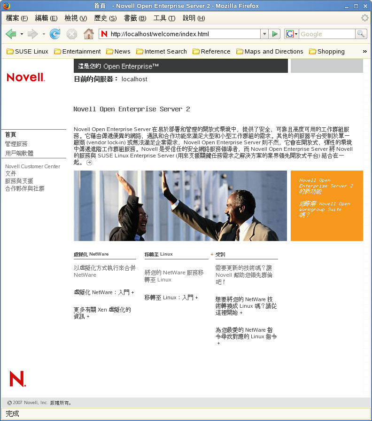Click the 移轉至 Linux column heading
The width and height of the screenshot is (372, 421).
(159, 254)
